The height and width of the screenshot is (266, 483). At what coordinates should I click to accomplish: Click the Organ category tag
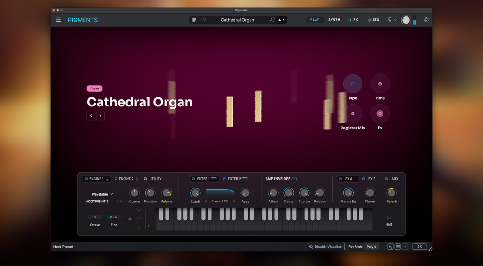94,89
